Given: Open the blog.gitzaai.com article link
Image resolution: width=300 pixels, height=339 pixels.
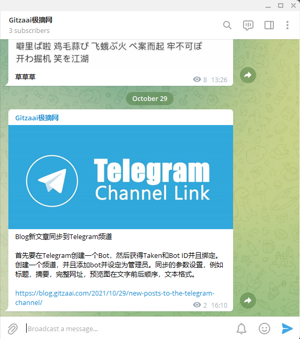Looking at the screenshot, I should (x=114, y=298).
